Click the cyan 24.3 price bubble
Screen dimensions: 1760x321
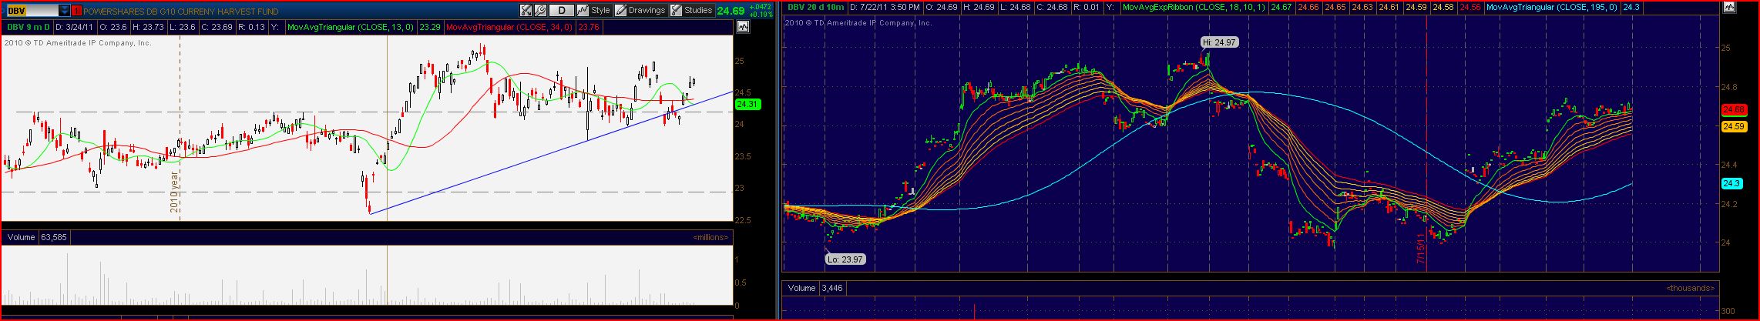(x=1731, y=183)
